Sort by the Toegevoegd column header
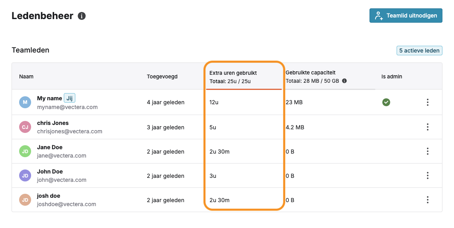 [162, 76]
